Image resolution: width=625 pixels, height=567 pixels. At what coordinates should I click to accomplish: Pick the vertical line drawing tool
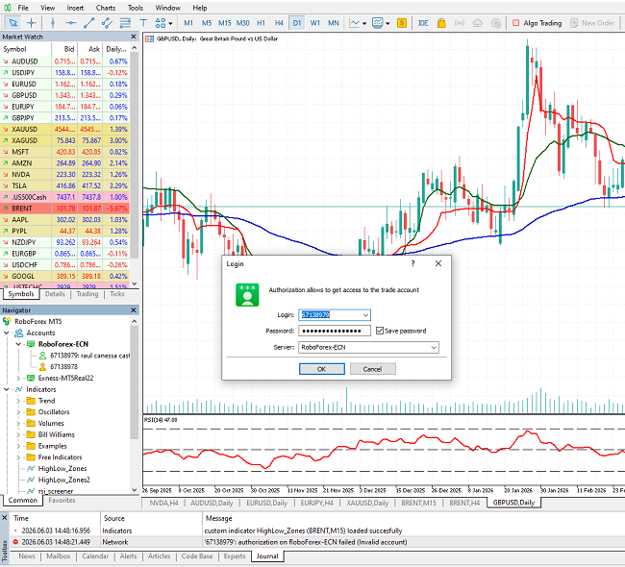pos(53,23)
